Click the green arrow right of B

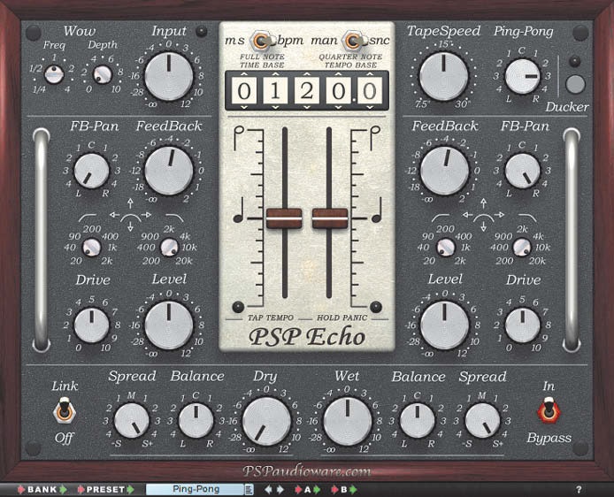353,489
